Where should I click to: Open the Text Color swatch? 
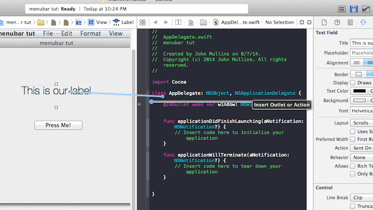[x=360, y=91]
